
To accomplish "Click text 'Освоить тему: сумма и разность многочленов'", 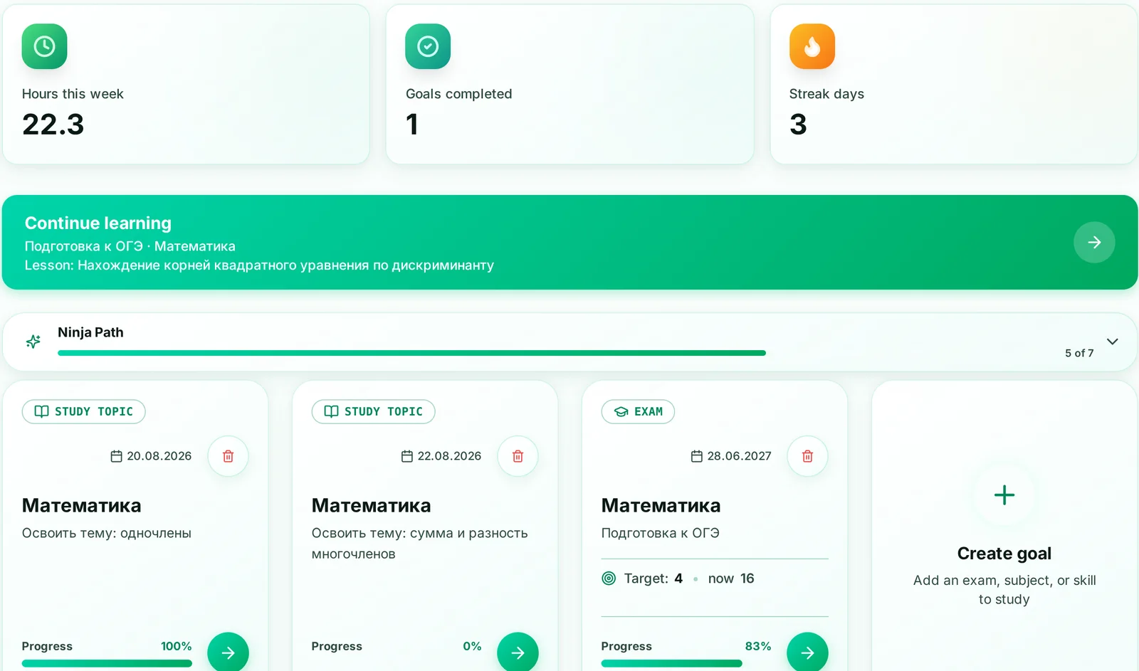I will pyautogui.click(x=419, y=544).
